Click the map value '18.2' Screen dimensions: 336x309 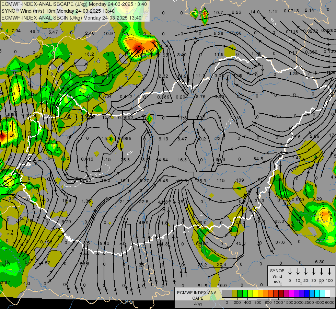tap(89, 54)
